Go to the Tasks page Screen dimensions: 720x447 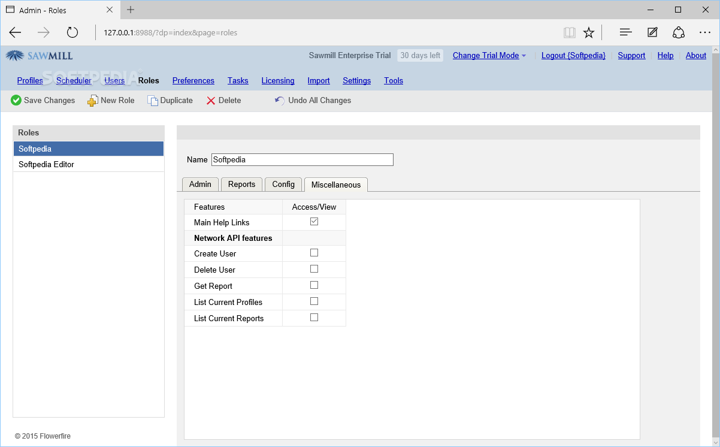point(238,81)
